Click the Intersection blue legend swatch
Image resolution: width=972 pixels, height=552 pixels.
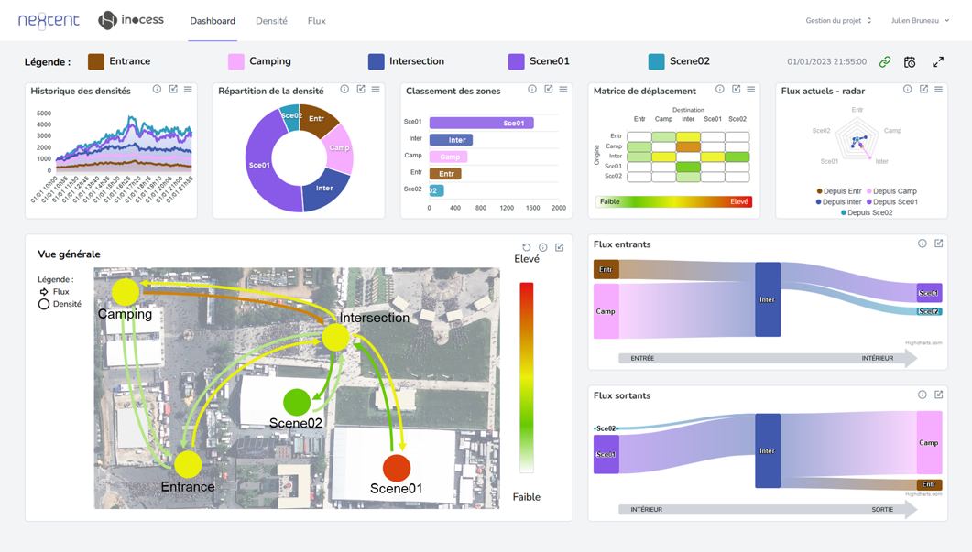click(377, 61)
